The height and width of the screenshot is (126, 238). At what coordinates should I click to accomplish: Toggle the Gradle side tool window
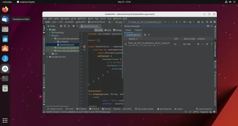(x=215, y=64)
